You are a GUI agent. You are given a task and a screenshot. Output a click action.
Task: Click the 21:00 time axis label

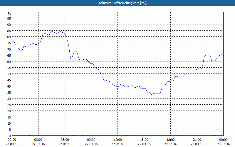coord(197,140)
